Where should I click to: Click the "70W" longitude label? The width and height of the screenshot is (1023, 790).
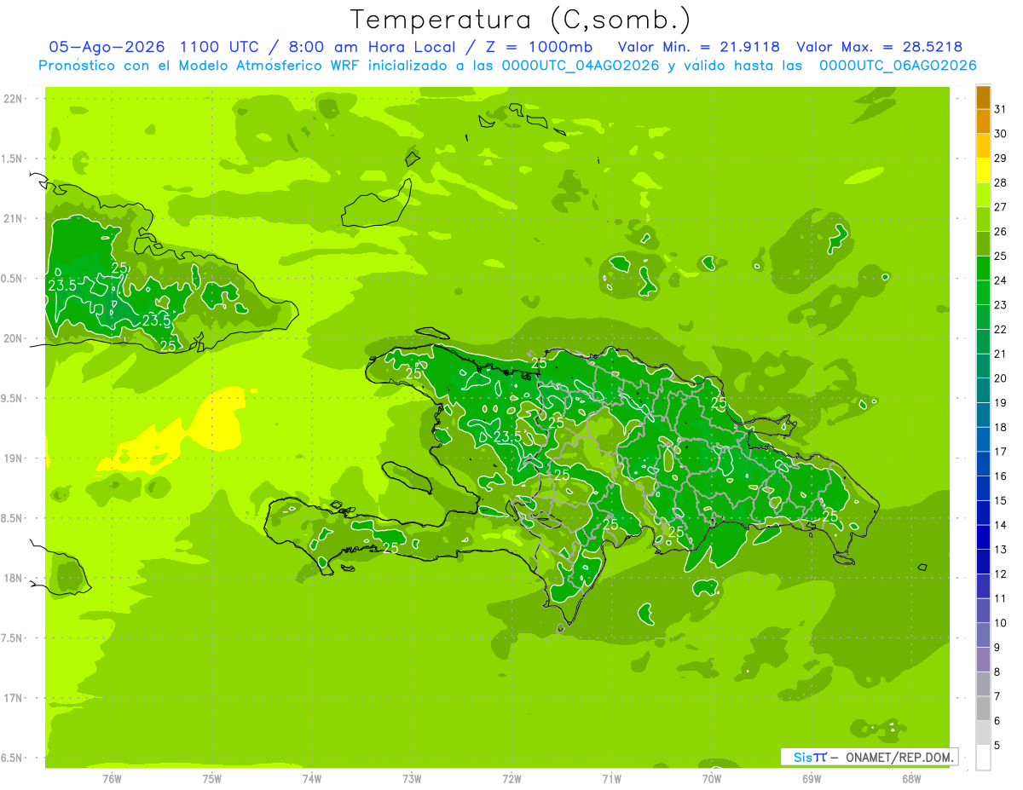click(712, 778)
